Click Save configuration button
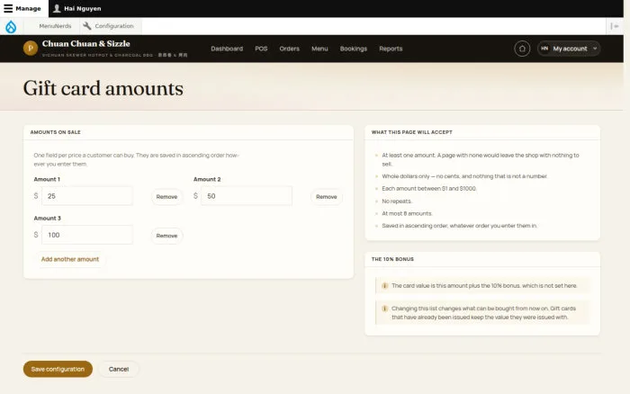Image resolution: width=630 pixels, height=394 pixels. coord(58,369)
